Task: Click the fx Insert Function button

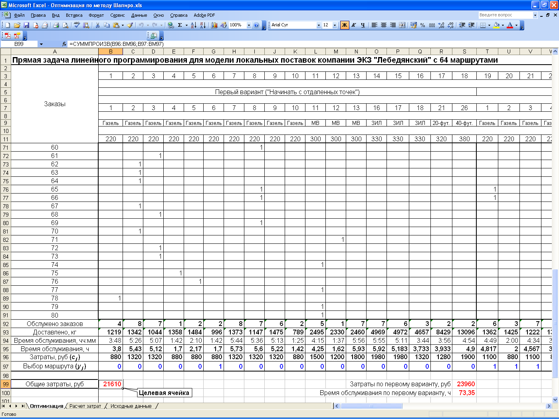Action: coord(64,44)
